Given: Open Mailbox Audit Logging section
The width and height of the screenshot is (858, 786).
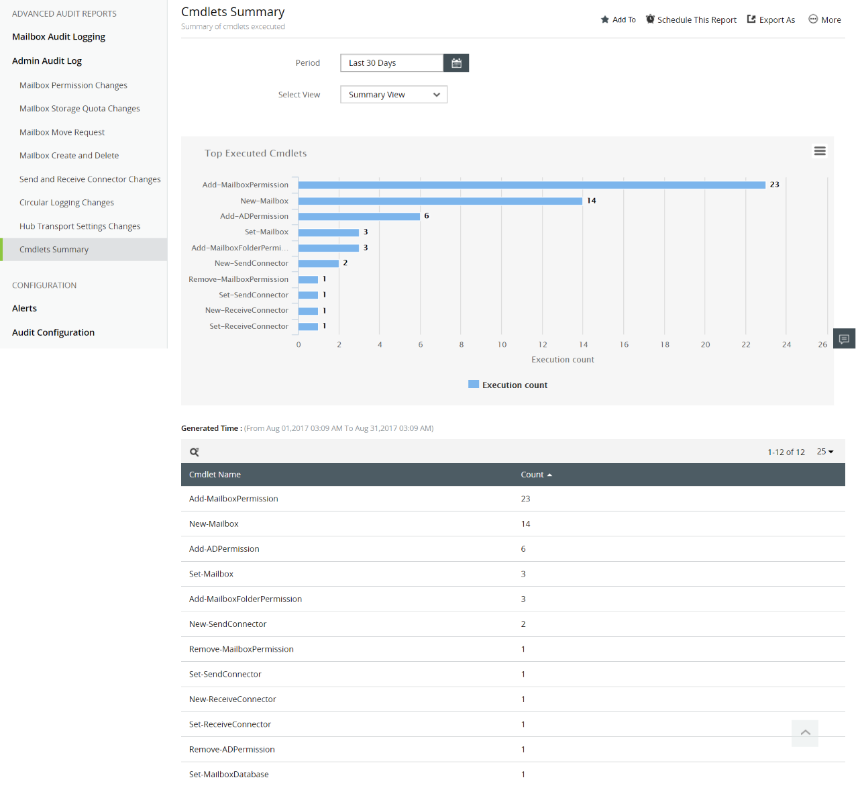Looking at the screenshot, I should [x=58, y=37].
